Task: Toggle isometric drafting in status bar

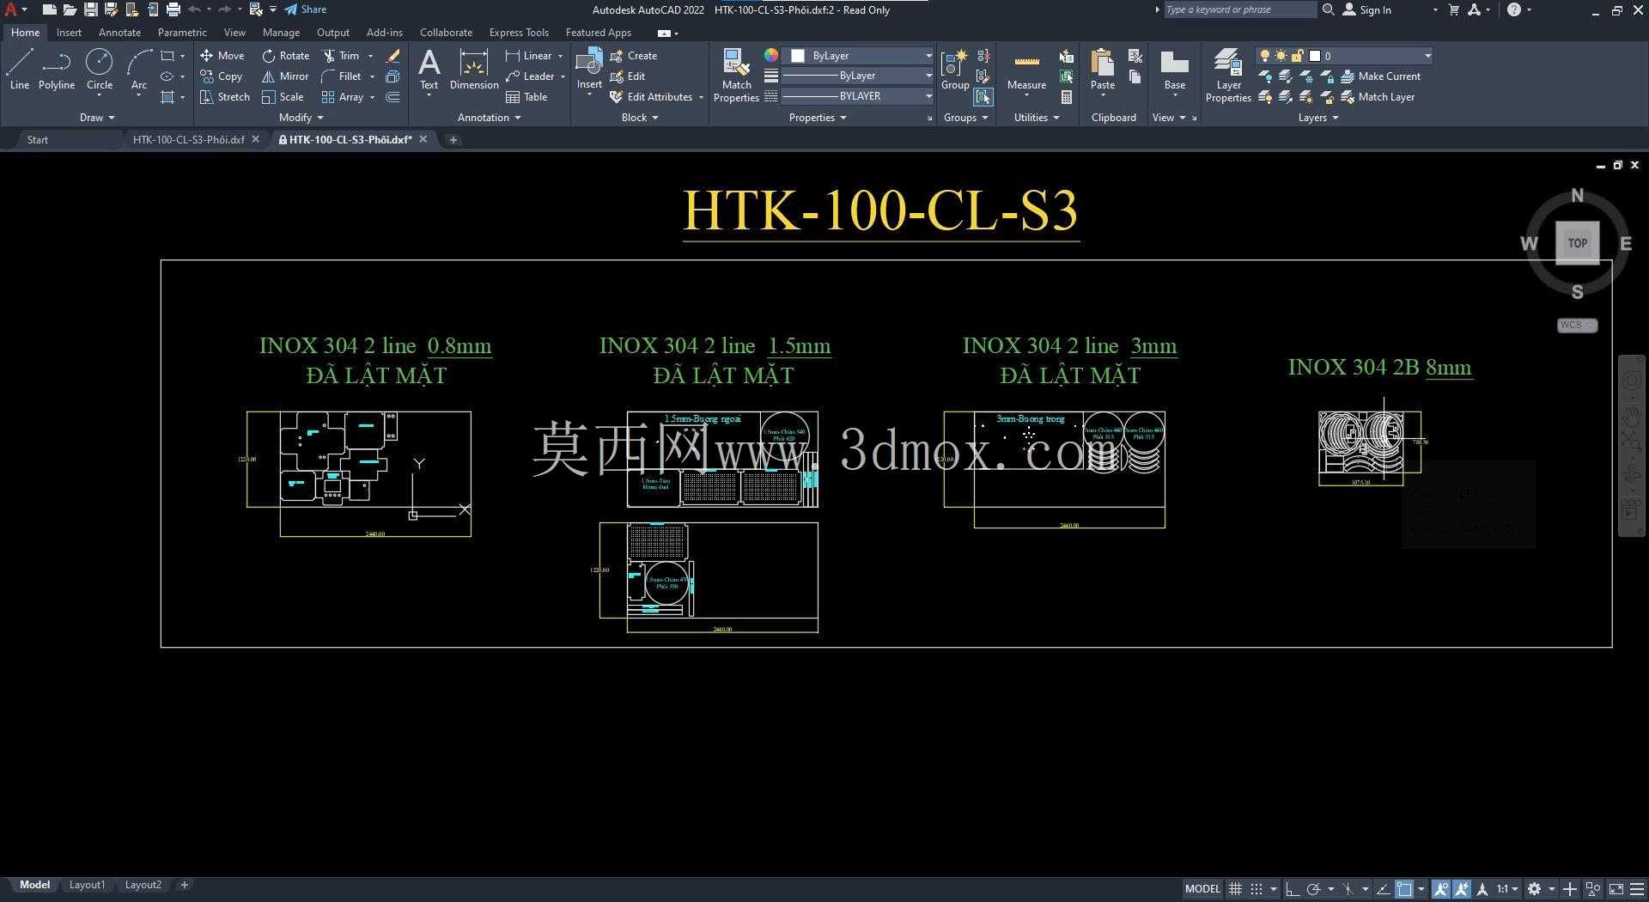Action: (x=1348, y=889)
